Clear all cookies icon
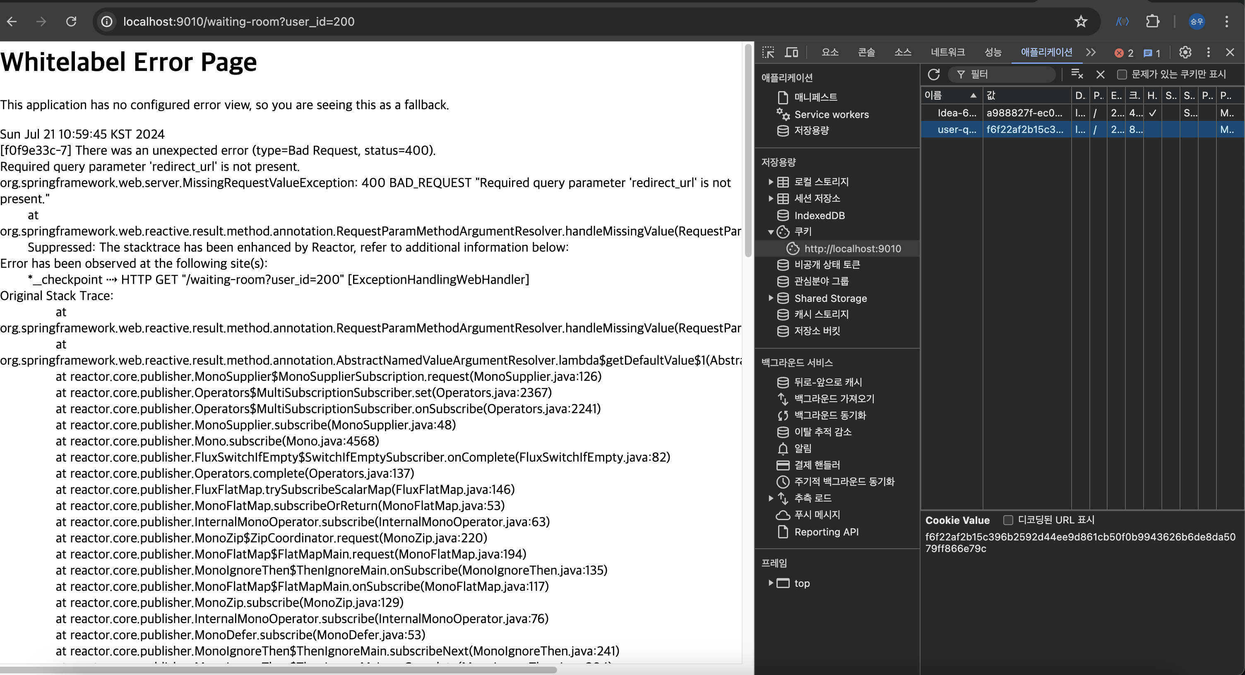Viewport: 1245px width, 675px height. 1077,75
